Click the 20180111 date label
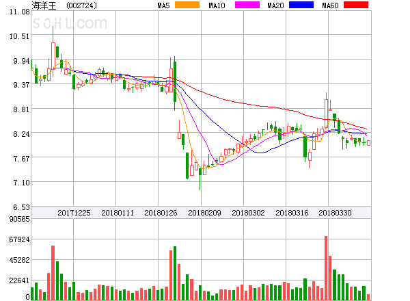The image size is (410, 301). pos(118,213)
